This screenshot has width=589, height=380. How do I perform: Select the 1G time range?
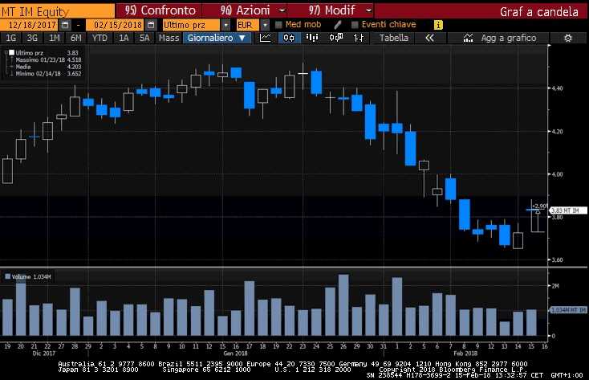click(11, 38)
